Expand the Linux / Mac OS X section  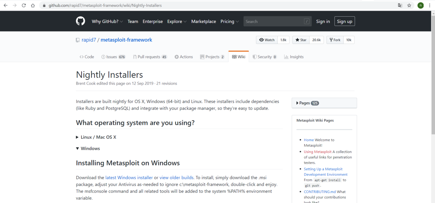[x=96, y=137]
